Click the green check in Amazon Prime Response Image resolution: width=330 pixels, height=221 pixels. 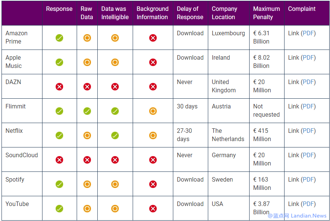59,38
